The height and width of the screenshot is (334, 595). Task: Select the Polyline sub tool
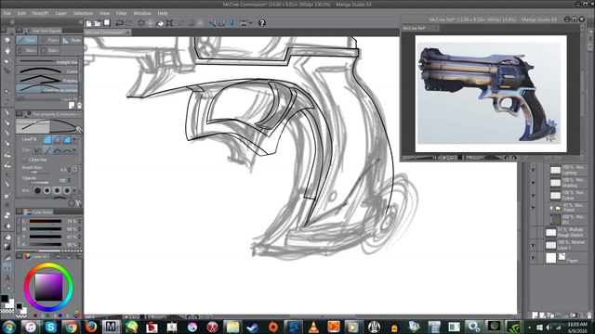tap(47, 80)
